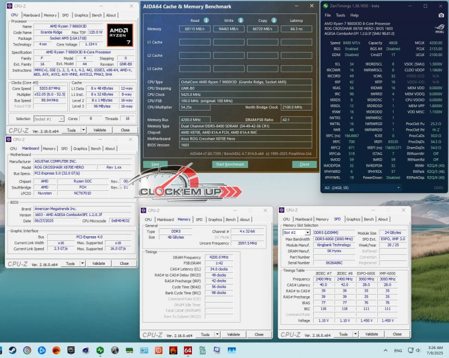This screenshot has height=358, width=449.
Task: Open Steam from the taskbar
Action: 12,350
